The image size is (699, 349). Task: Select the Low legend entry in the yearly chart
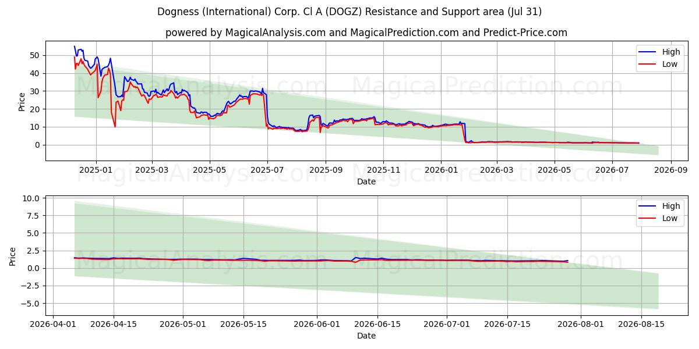[x=658, y=64]
